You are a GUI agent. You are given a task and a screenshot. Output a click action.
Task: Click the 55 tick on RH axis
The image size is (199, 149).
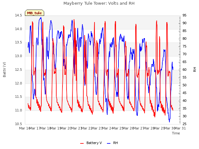pos(184,77)
